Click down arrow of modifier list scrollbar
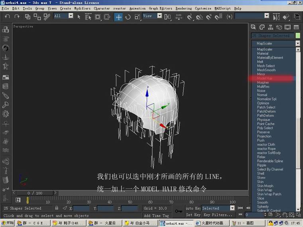Screen dimensions: 303x227 [298, 209]
